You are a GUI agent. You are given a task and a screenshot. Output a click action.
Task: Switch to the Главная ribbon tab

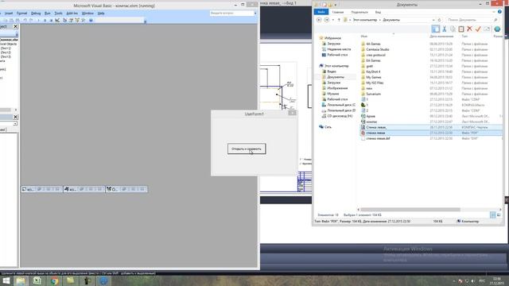(338, 12)
